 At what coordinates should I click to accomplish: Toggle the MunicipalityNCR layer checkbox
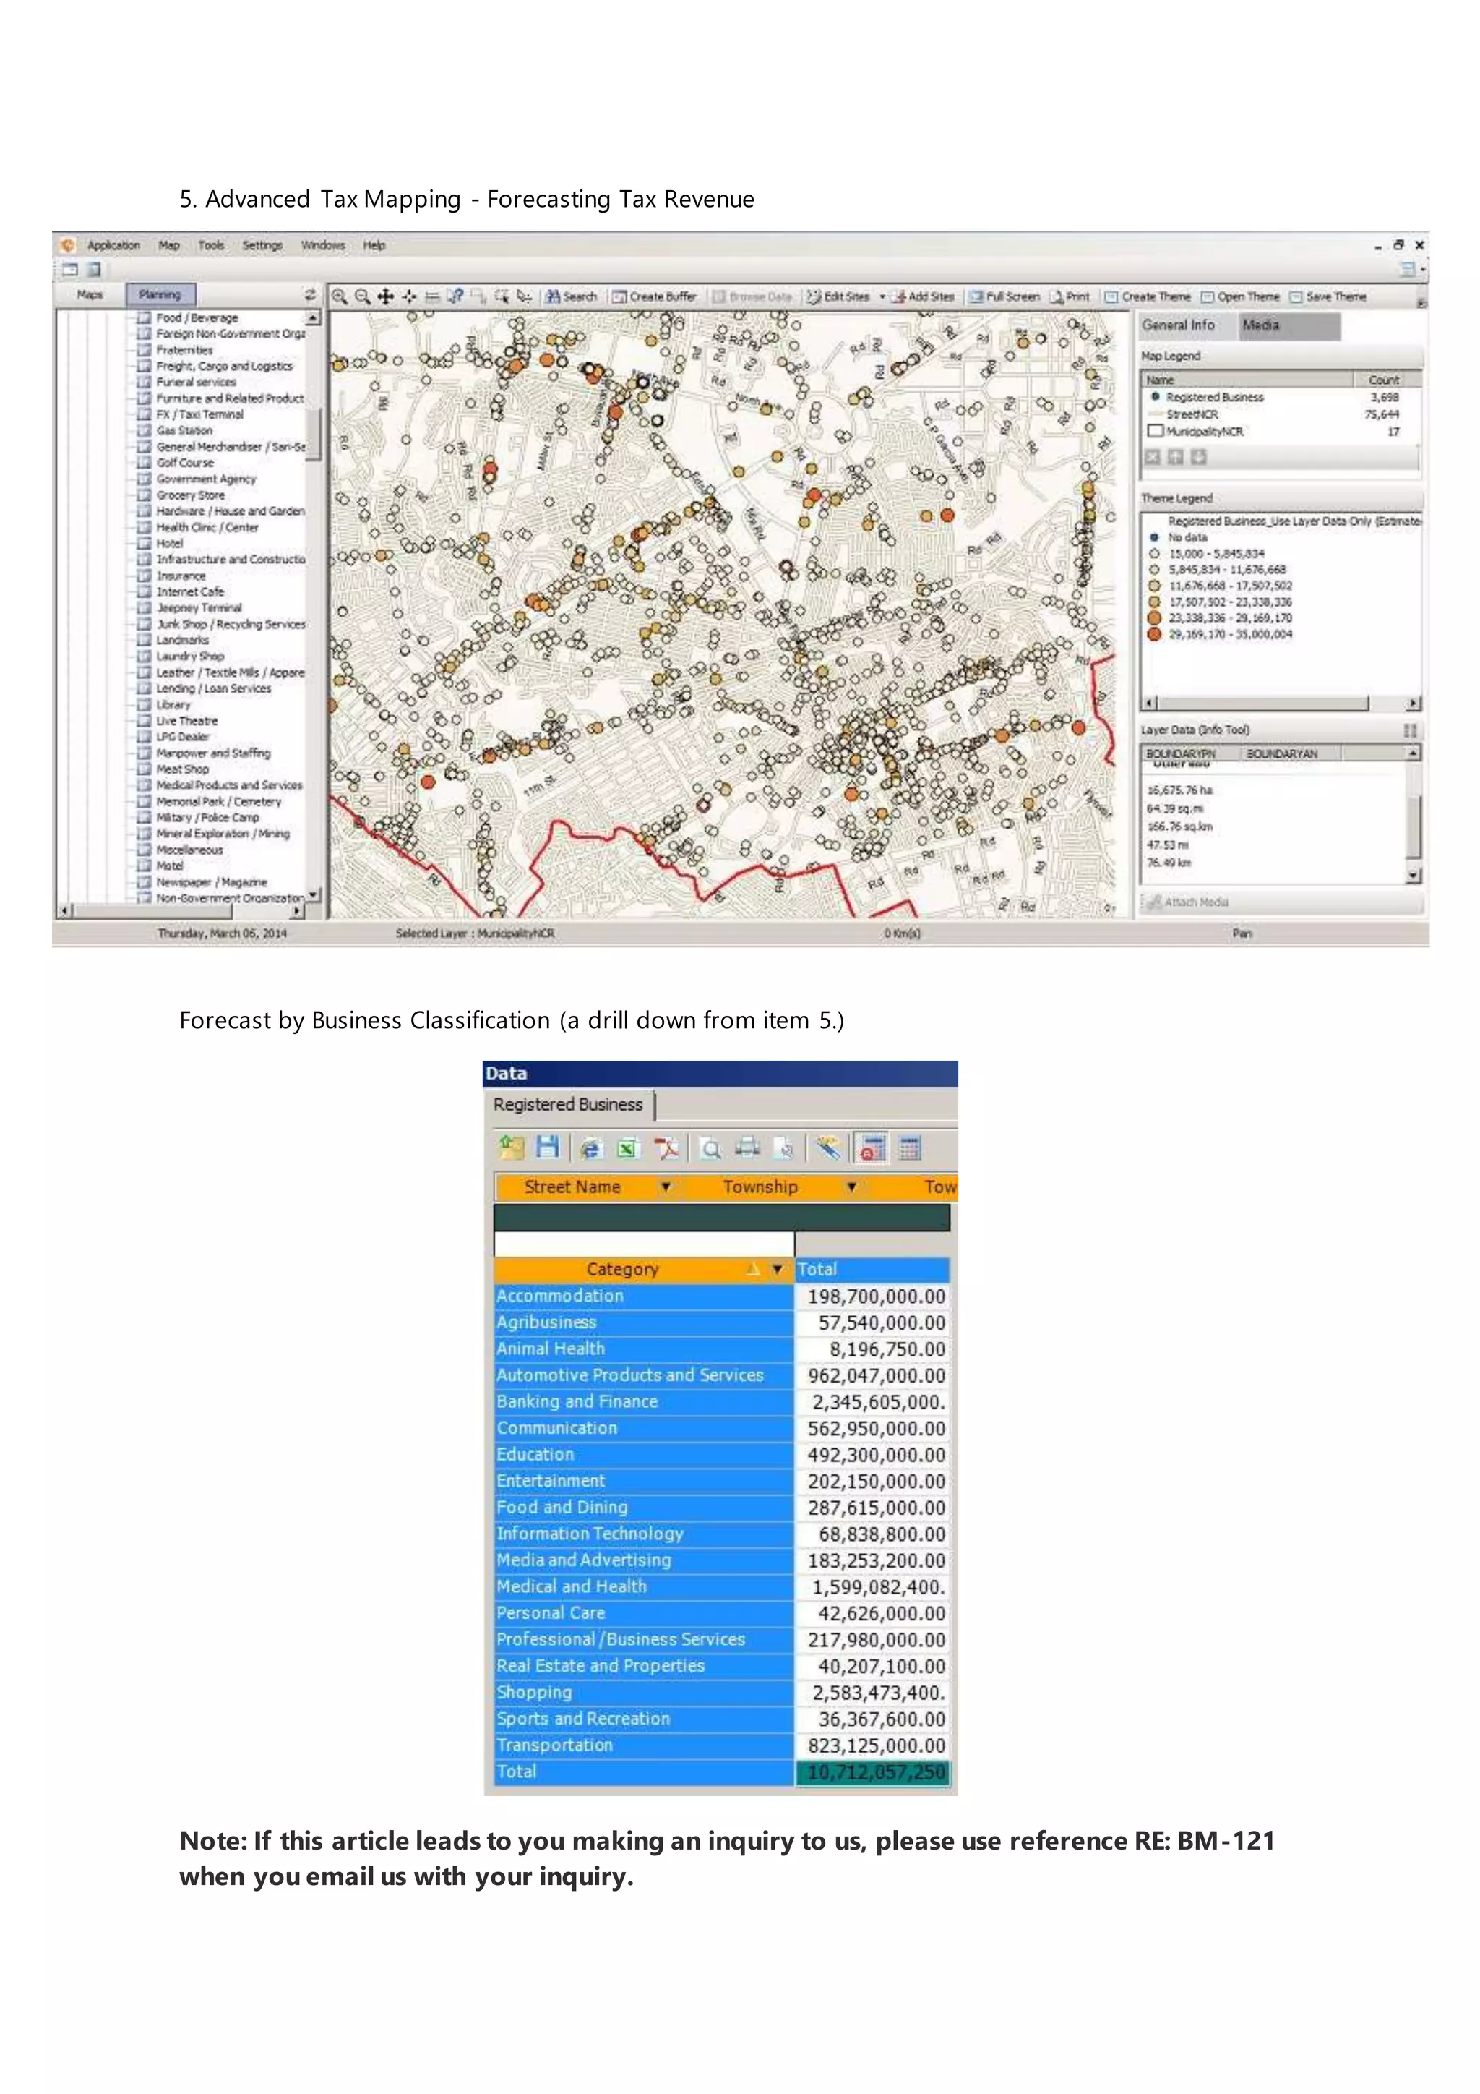tap(1156, 432)
